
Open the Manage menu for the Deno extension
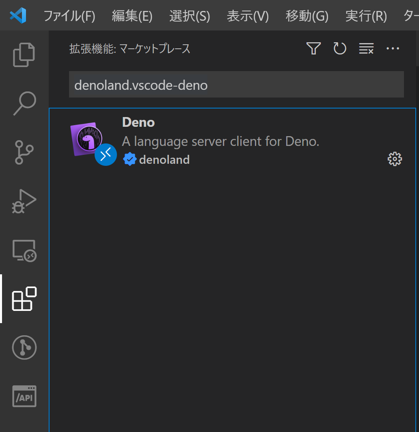(x=394, y=159)
